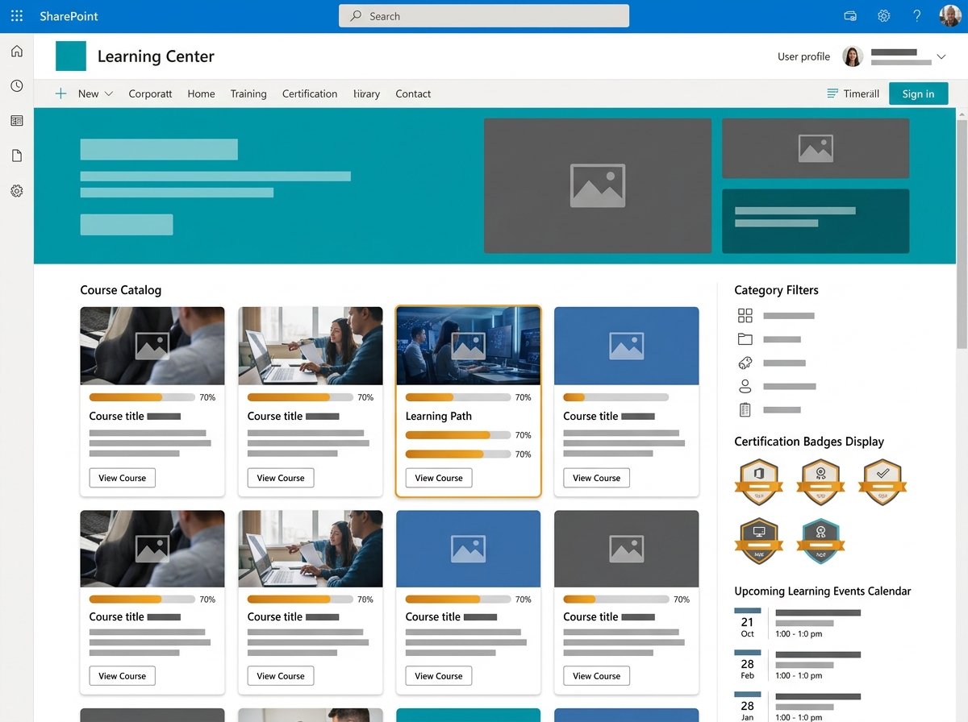Click the Timerall link

click(862, 94)
